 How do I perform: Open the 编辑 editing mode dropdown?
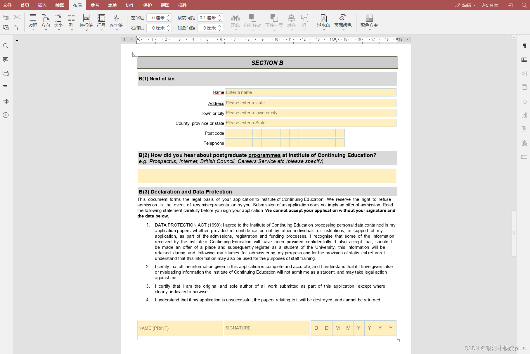(465, 5)
